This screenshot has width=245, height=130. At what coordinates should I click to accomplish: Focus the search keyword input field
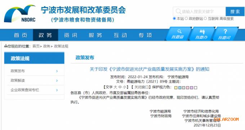(x=199, y=12)
